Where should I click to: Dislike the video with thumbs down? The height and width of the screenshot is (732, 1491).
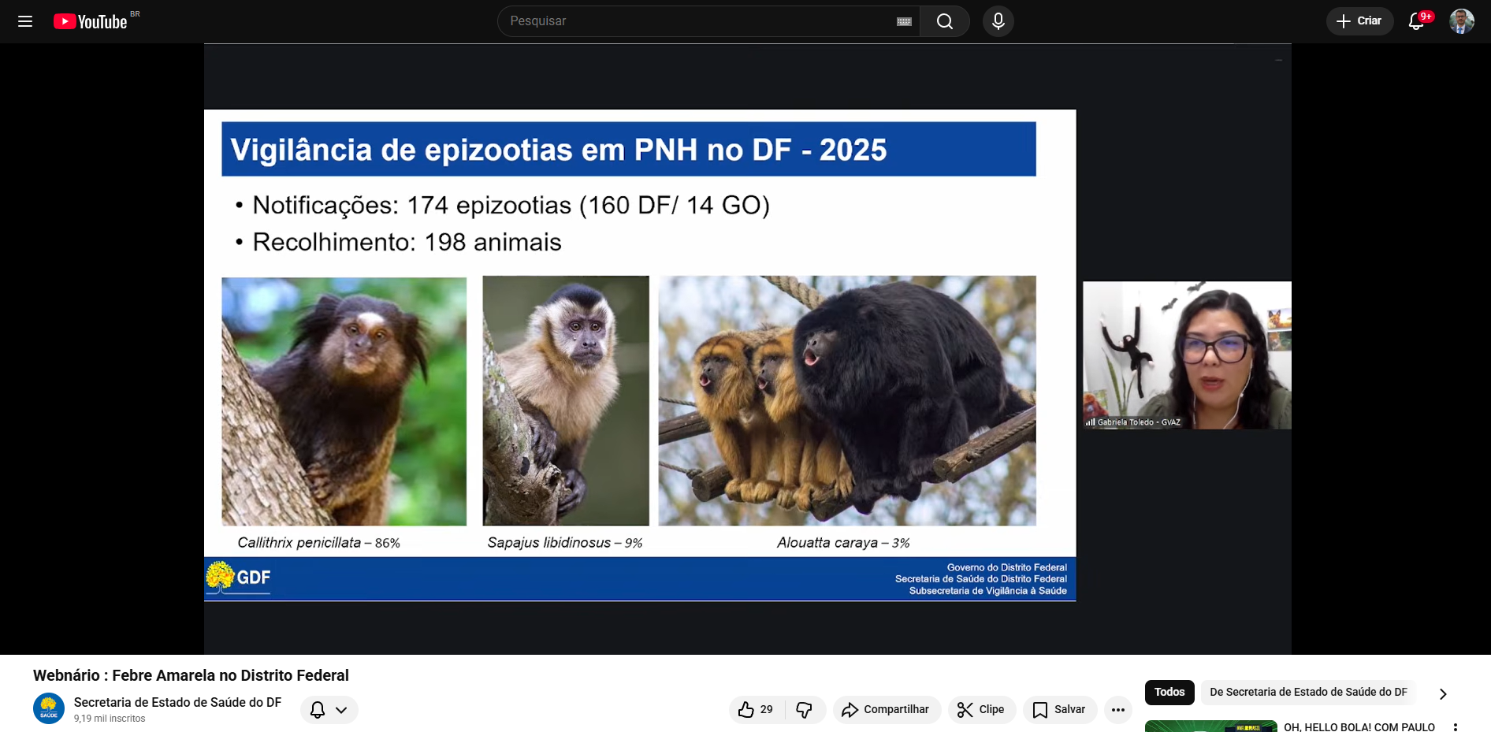click(804, 710)
